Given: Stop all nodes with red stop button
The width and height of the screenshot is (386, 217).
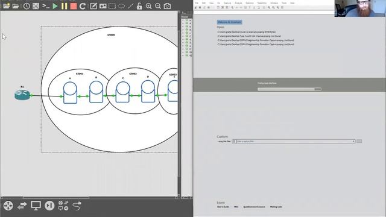Looking at the screenshot, I should tap(74, 6).
